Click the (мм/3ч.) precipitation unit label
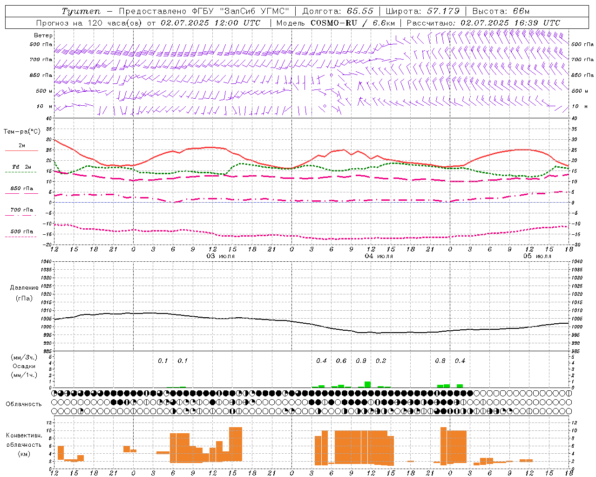 [24, 357]
